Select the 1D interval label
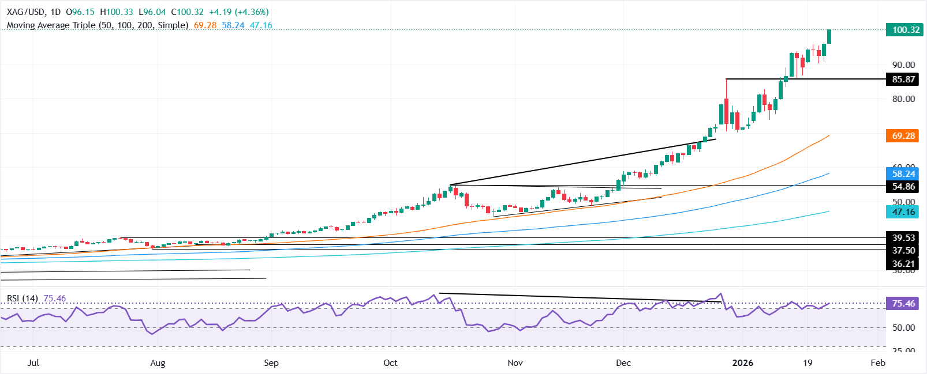 [55, 12]
